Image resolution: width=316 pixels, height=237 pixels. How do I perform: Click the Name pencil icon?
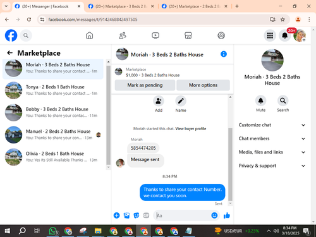[x=181, y=101]
